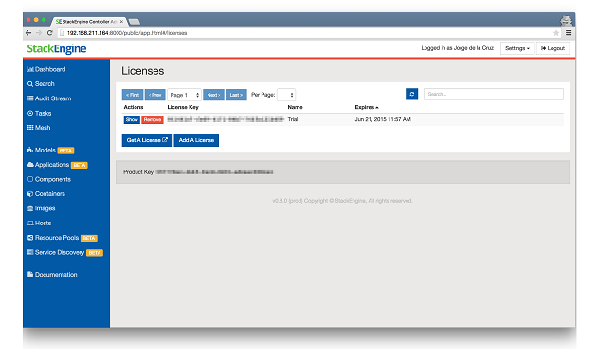Open Resource Pools section
Viewport: 597px width, 358px height.
63,238
